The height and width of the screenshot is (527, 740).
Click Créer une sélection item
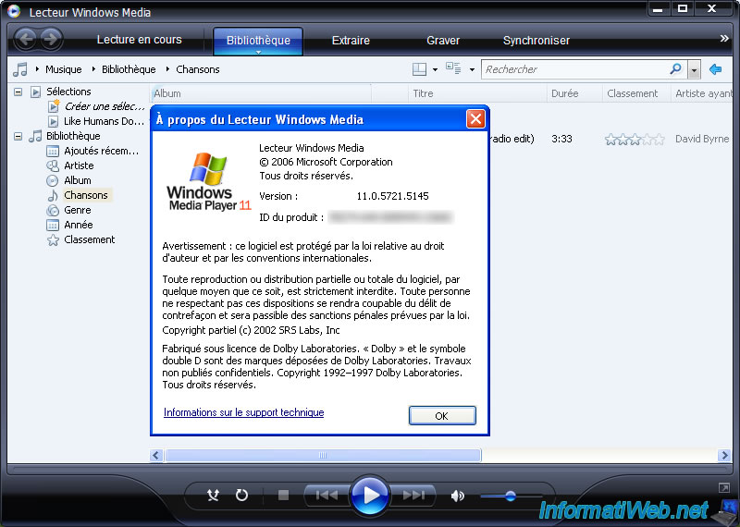105,106
